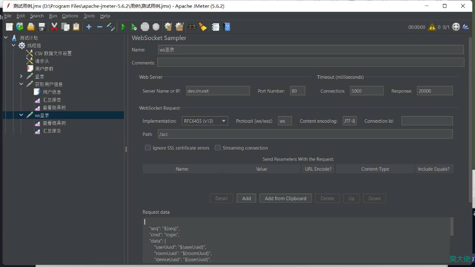Click the Open file folder icon
This screenshot has width=475, height=267.
pos(31,27)
